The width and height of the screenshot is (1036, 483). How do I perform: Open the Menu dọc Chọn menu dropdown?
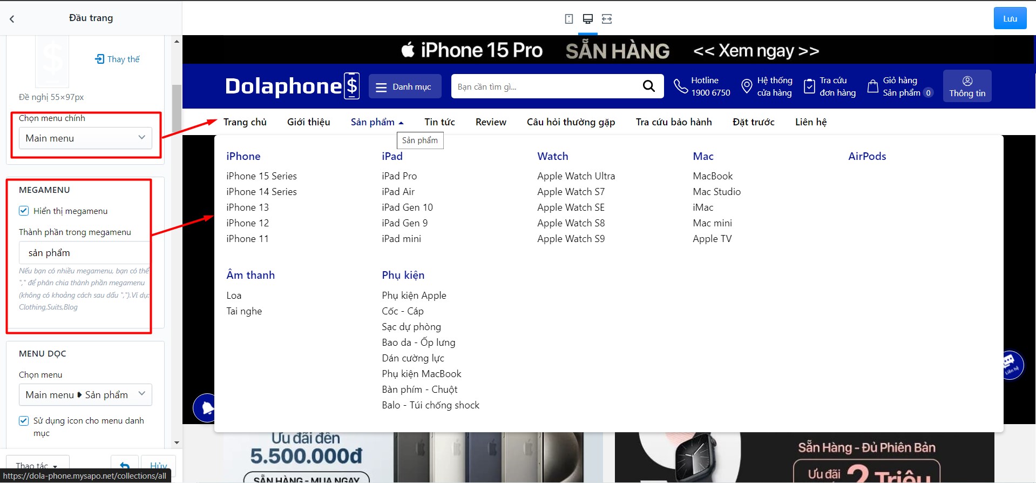tap(85, 394)
